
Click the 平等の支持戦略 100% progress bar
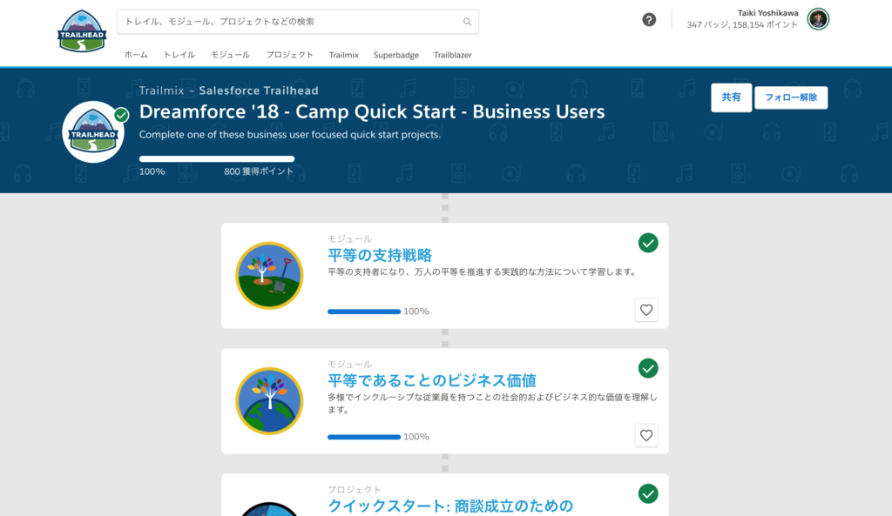pyautogui.click(x=364, y=312)
